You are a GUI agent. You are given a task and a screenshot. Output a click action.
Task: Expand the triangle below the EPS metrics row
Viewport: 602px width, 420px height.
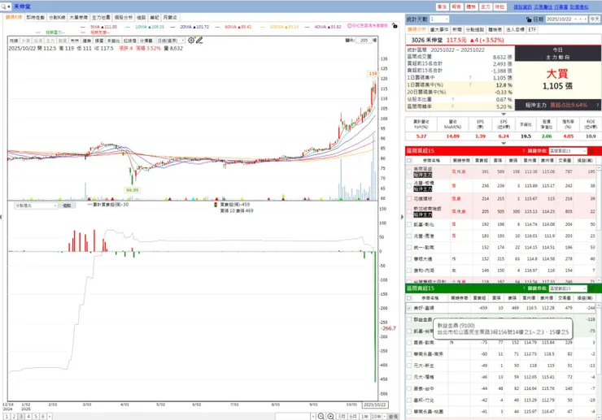pos(504,143)
